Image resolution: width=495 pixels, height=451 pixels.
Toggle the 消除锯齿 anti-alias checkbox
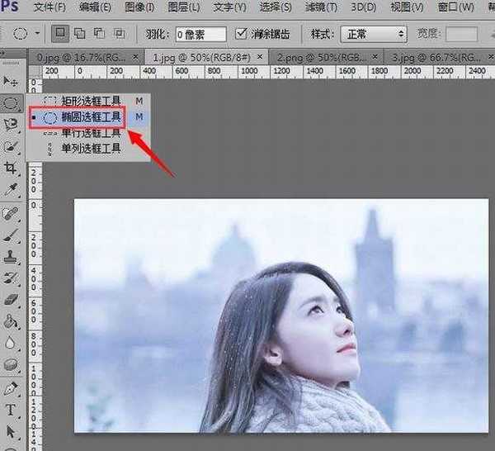pyautogui.click(x=241, y=35)
